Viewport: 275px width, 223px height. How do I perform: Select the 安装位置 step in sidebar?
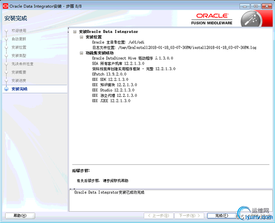tap(19, 47)
